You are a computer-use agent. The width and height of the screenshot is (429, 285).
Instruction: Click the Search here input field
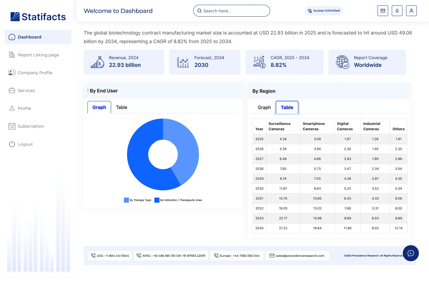[x=232, y=11]
